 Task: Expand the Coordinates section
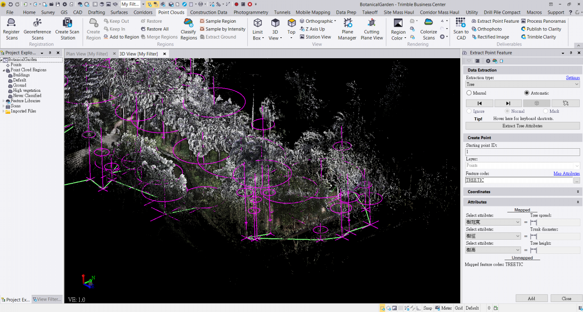tap(578, 192)
